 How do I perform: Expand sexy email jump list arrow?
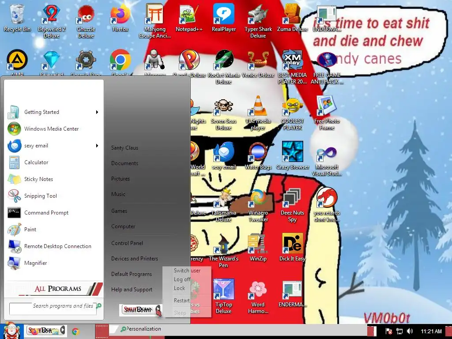pyautogui.click(x=97, y=146)
